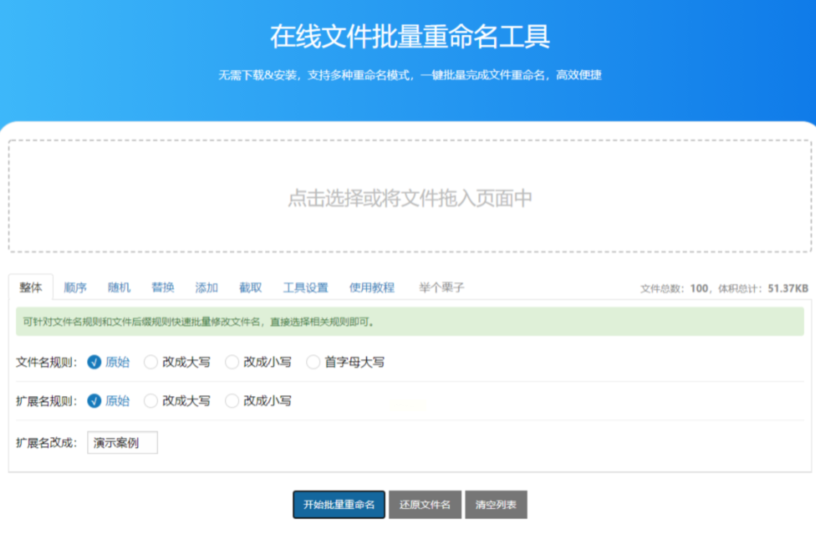Click 开始批量重命名 button
The height and width of the screenshot is (536, 816).
[339, 504]
